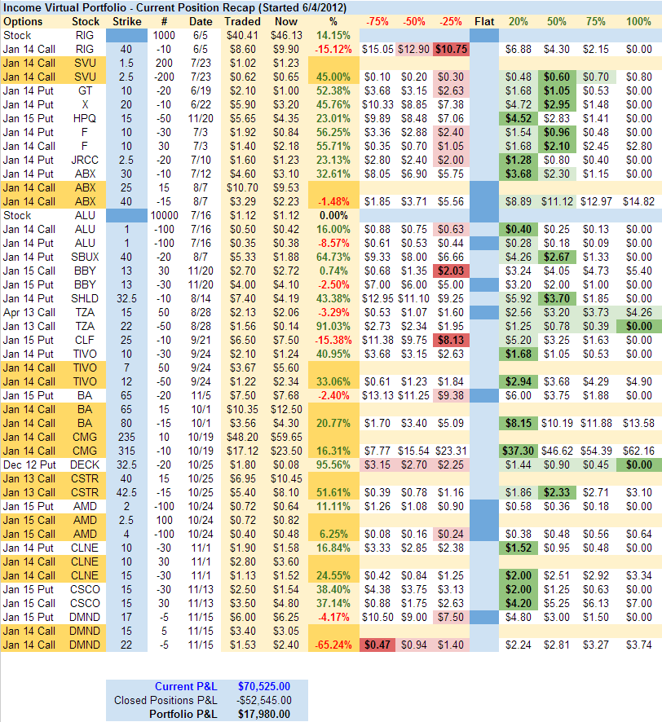Click the Flat column header
Image resolution: width=662 pixels, height=722 pixels.
point(483,21)
